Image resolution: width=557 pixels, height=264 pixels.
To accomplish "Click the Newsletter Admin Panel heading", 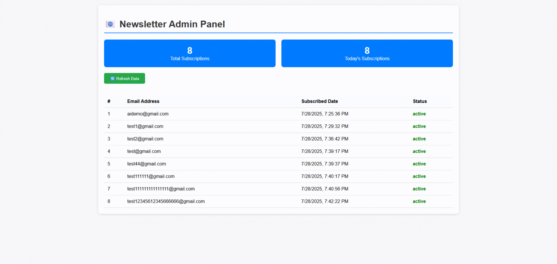I will (172, 24).
